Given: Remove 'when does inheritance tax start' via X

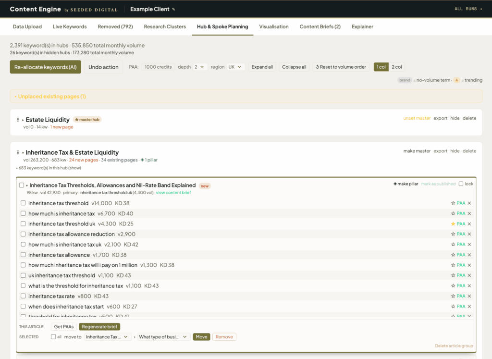Looking at the screenshot, I should (x=469, y=307).
